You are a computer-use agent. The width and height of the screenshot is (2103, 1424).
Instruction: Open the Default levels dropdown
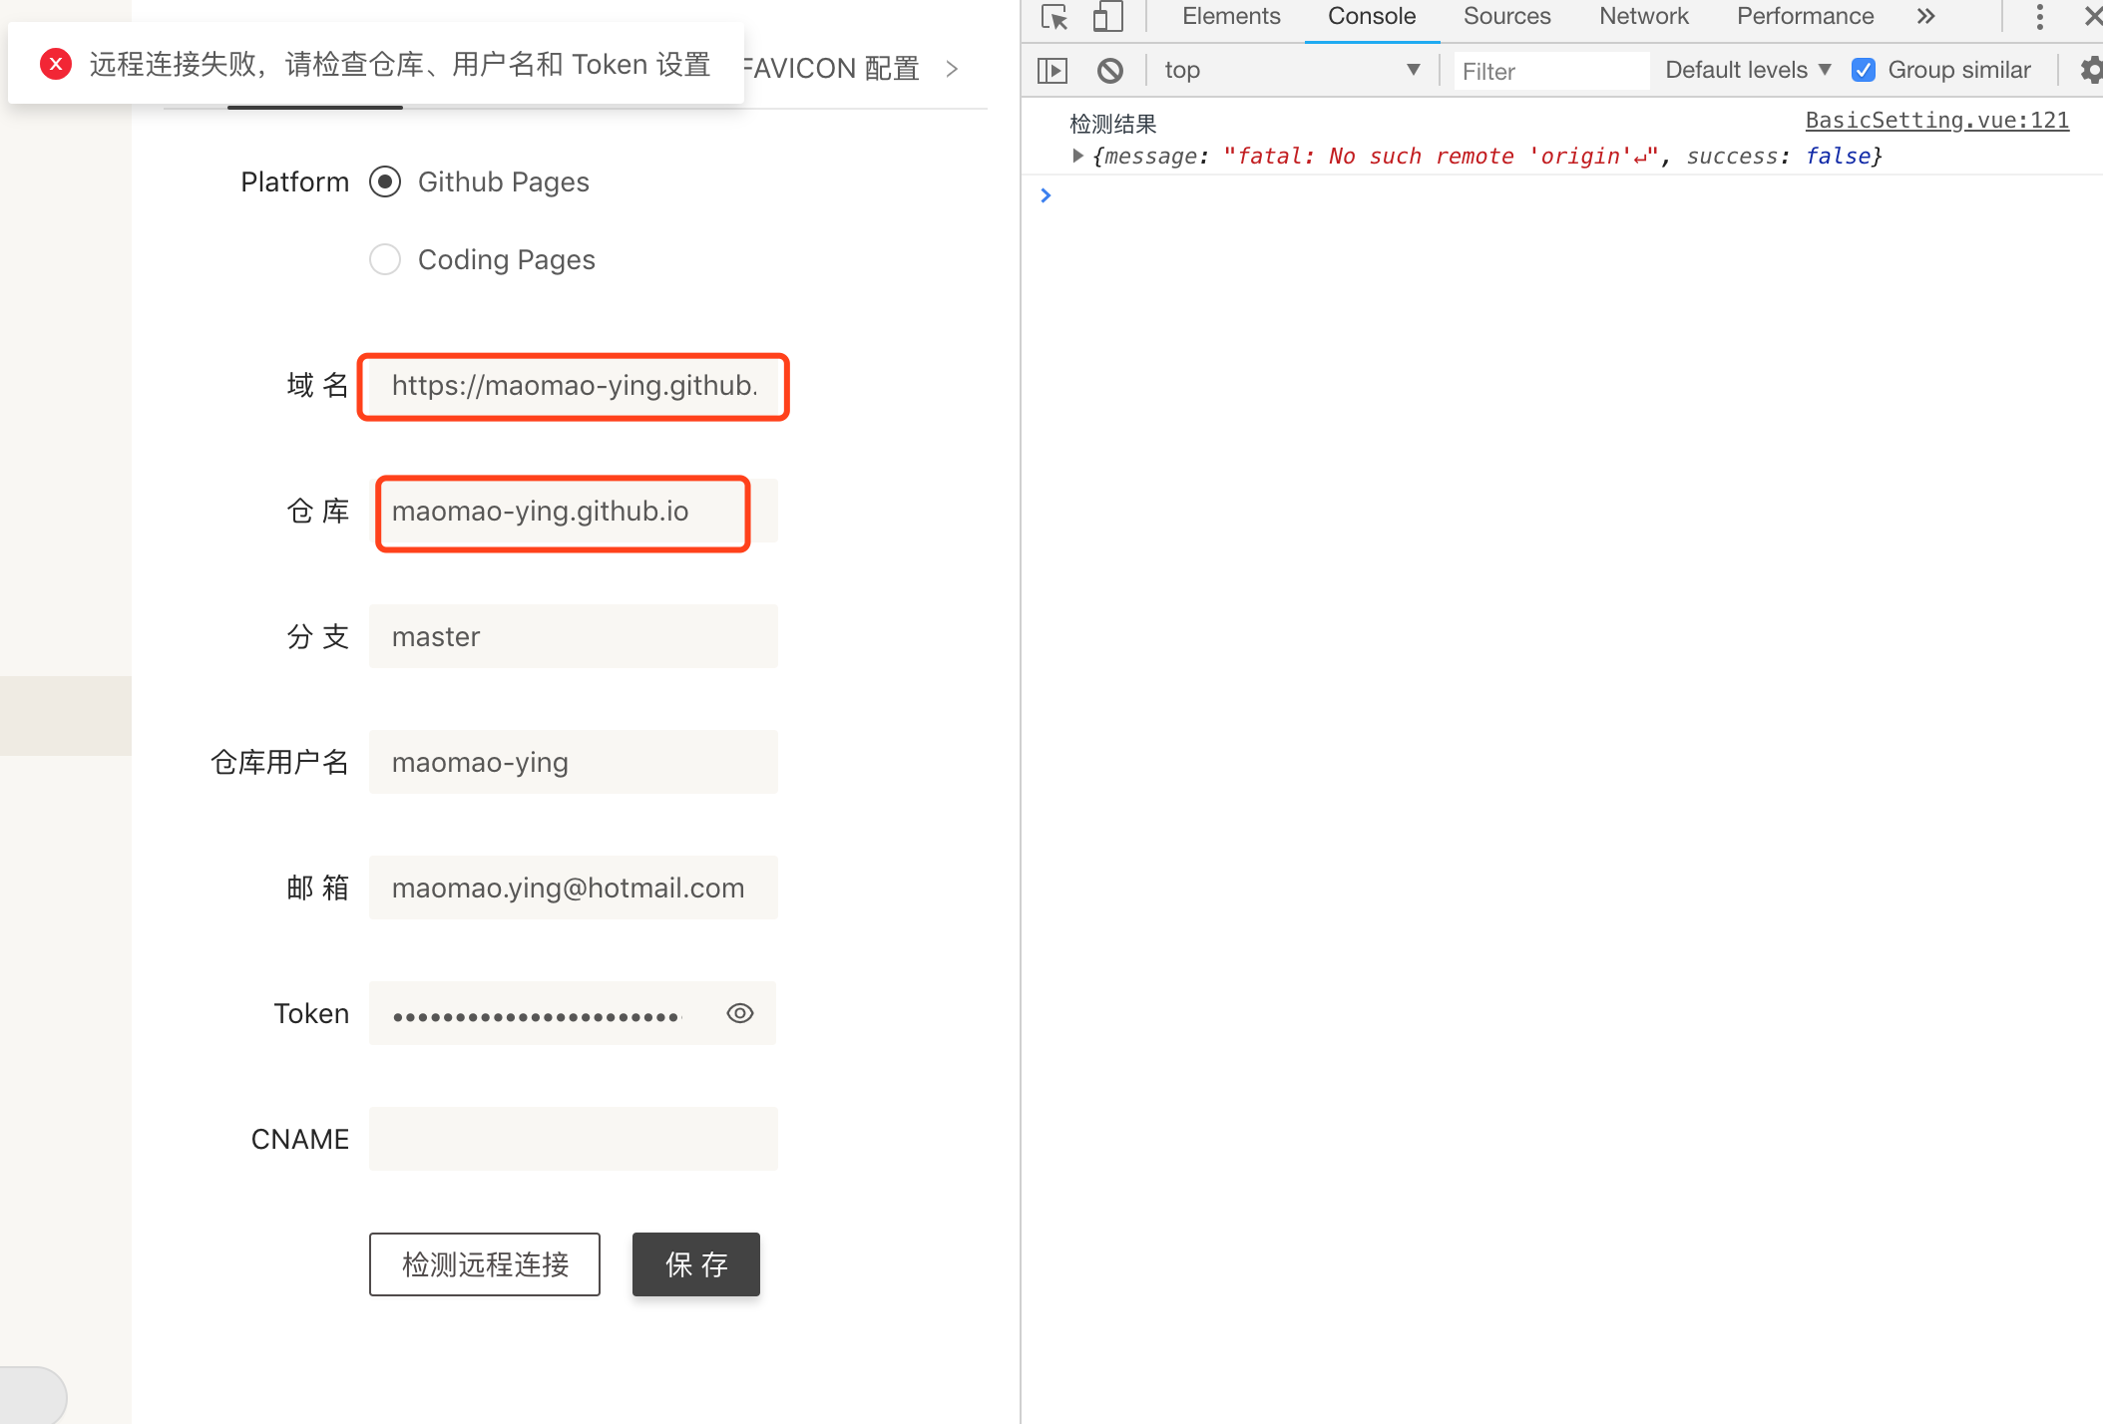tap(1746, 70)
